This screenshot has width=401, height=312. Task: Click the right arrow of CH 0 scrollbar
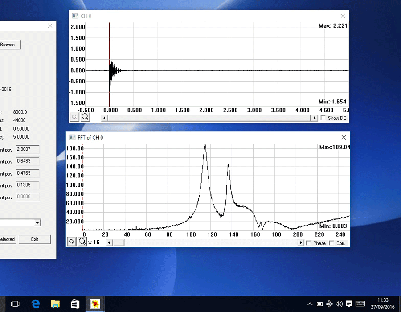coord(315,118)
